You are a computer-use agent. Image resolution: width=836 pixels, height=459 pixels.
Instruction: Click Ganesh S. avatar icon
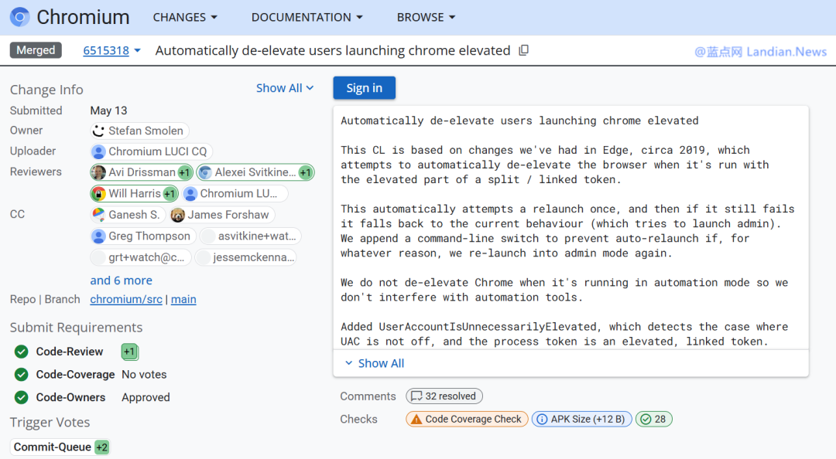98,215
